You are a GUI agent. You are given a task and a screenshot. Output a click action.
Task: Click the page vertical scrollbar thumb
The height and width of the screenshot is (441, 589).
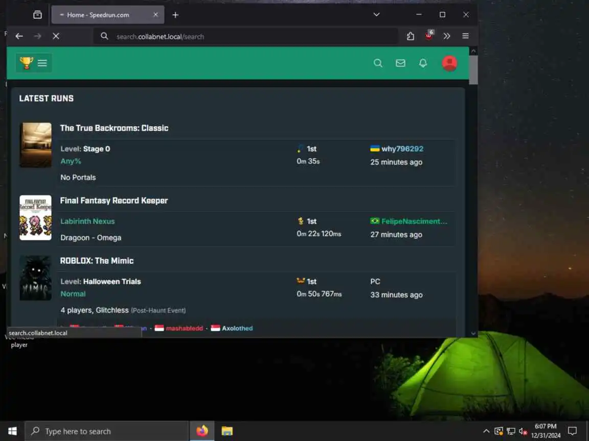click(473, 70)
